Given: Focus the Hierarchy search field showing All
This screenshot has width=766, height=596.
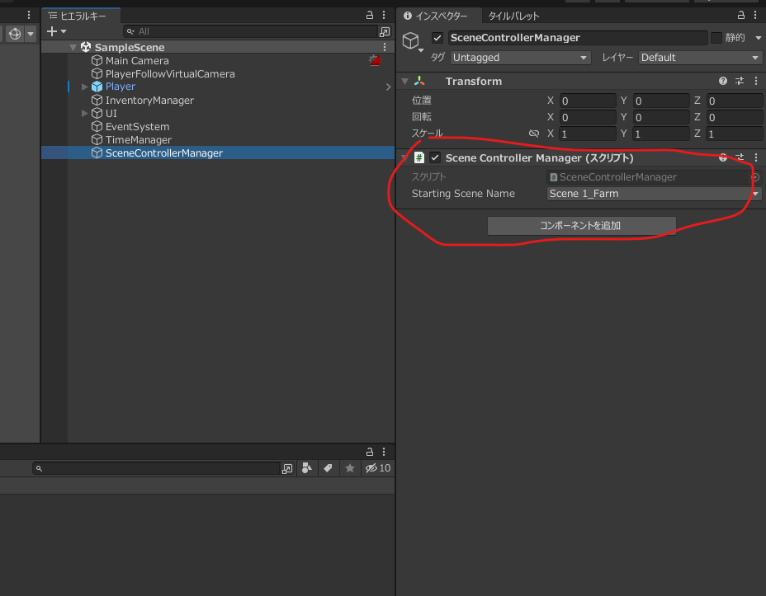Looking at the screenshot, I should [x=251, y=31].
